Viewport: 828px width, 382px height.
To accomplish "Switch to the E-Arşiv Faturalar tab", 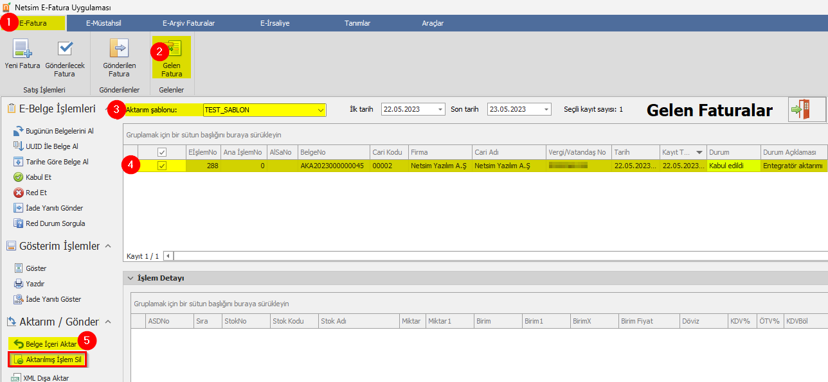I will pyautogui.click(x=189, y=23).
